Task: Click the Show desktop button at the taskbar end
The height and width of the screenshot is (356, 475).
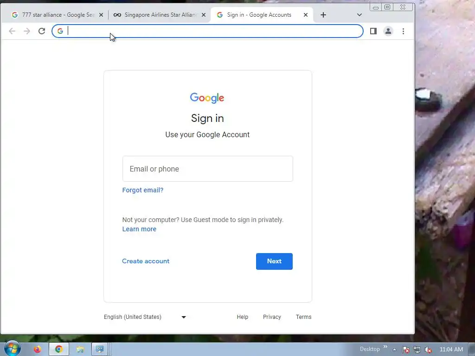Action: coord(472,350)
